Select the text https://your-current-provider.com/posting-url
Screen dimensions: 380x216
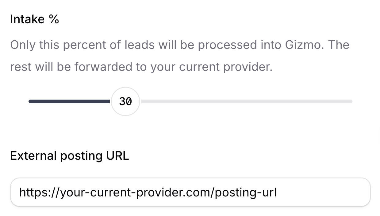click(148, 192)
